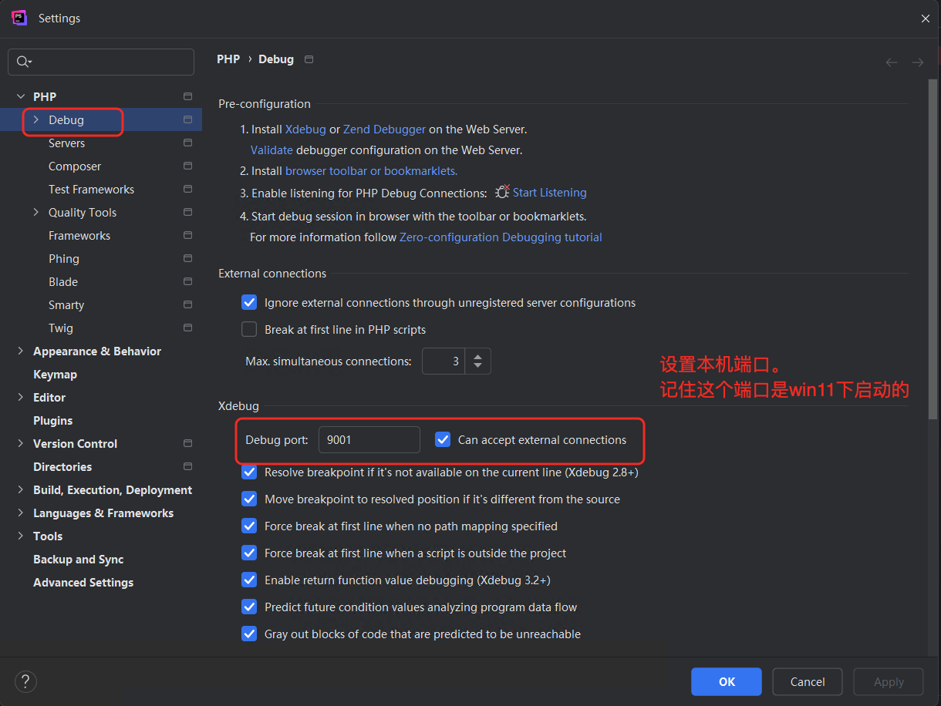The image size is (941, 706).
Task: Click the bug phone Start Listening icon
Action: pos(502,192)
